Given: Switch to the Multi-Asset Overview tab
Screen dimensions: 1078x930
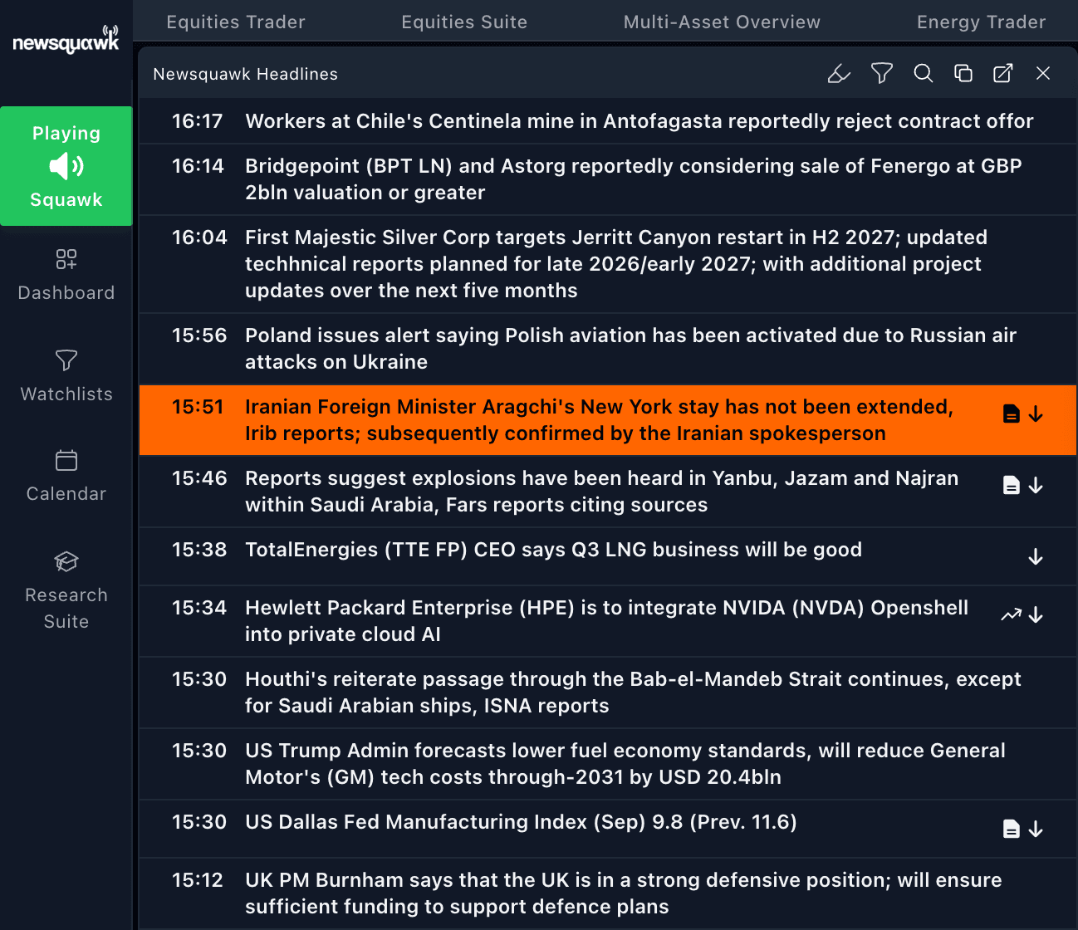Looking at the screenshot, I should (x=722, y=22).
